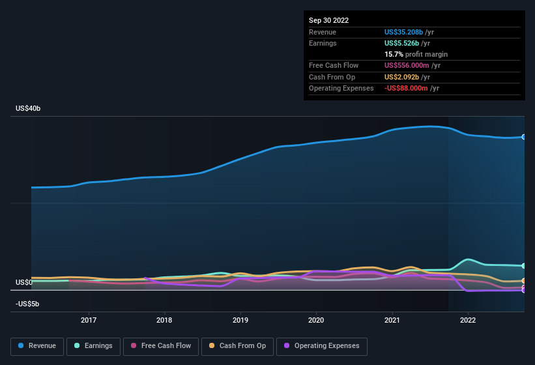Toggle the Operating Expenses legend button
535x365 pixels.
pyautogui.click(x=322, y=346)
